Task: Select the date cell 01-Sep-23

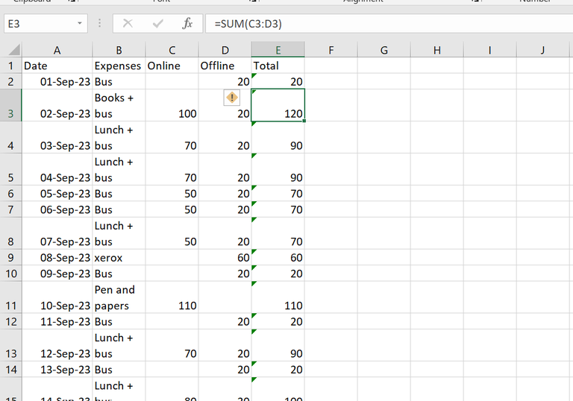Action: click(x=57, y=81)
